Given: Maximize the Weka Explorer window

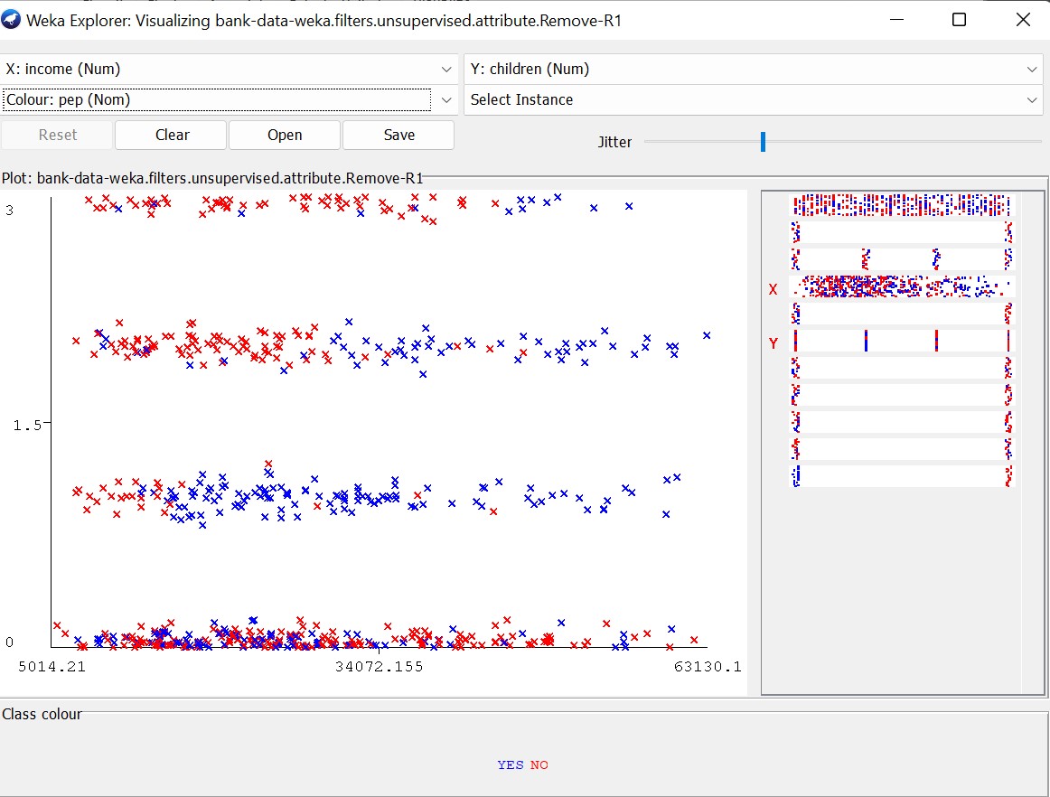Looking at the screenshot, I should (x=959, y=20).
